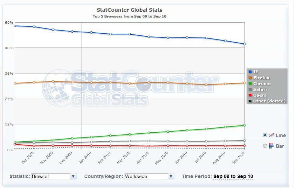Click the "Sep 09 to Sep 10" time period link
This screenshot has height=188, width=294.
click(233, 176)
